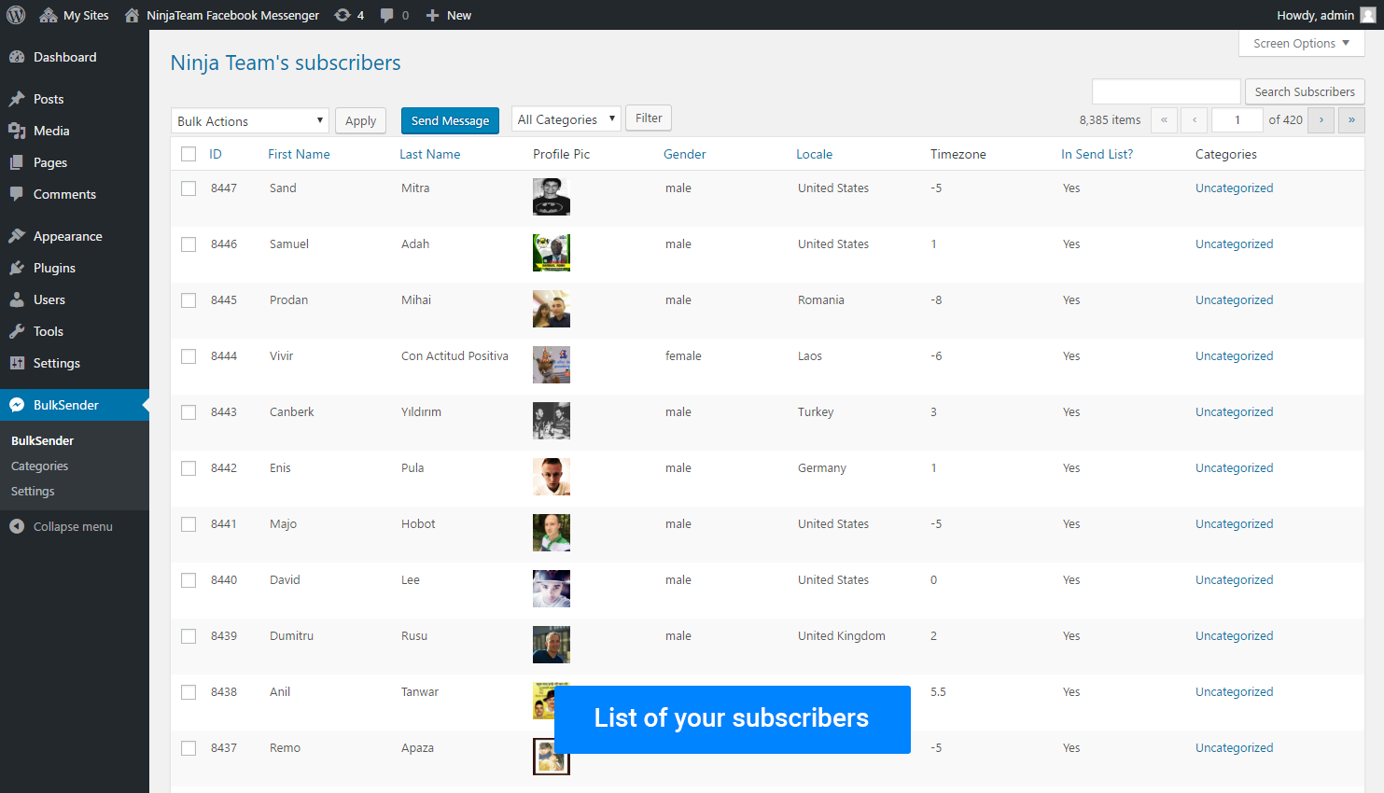Check the row for Sand Mitra
Screen dimensions: 1384x793
point(189,188)
